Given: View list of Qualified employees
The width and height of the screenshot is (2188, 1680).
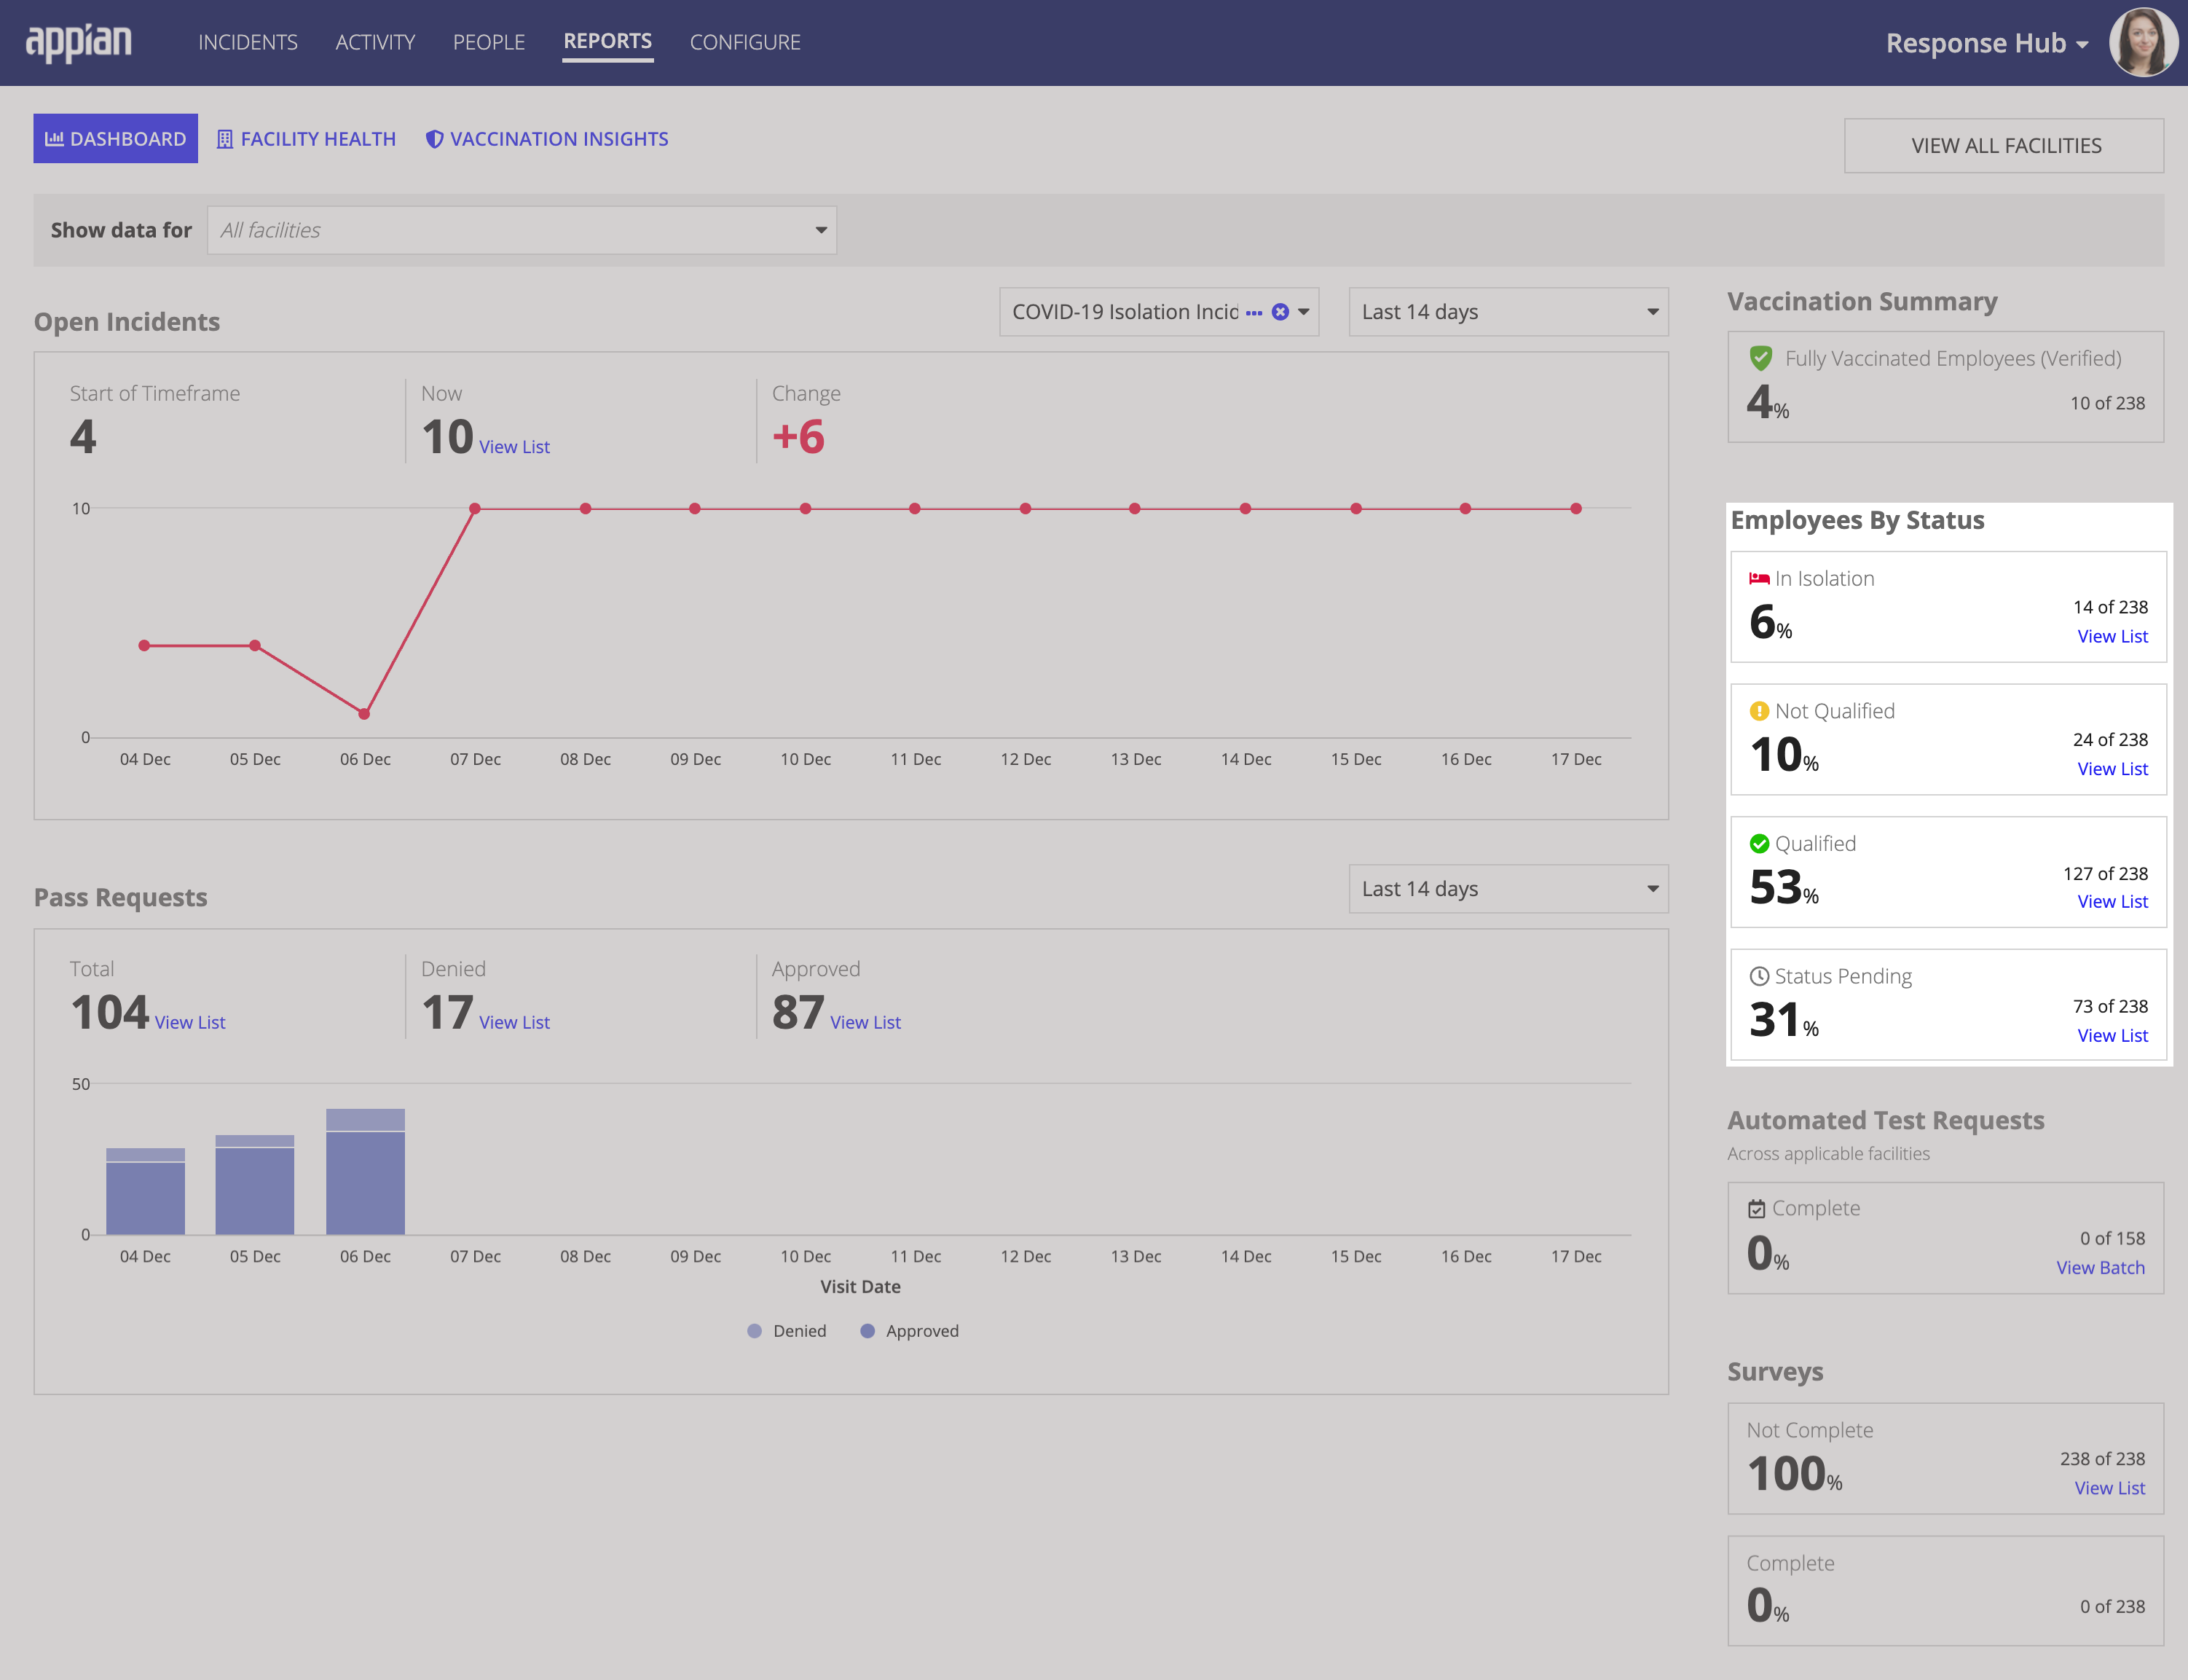Looking at the screenshot, I should coord(2112,902).
